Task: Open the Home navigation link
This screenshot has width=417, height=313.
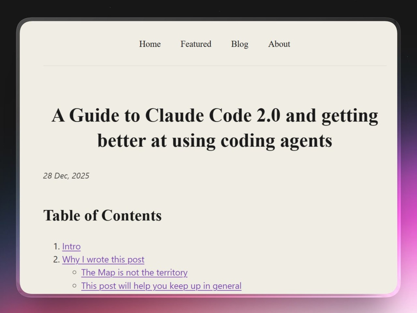Action: pos(150,44)
